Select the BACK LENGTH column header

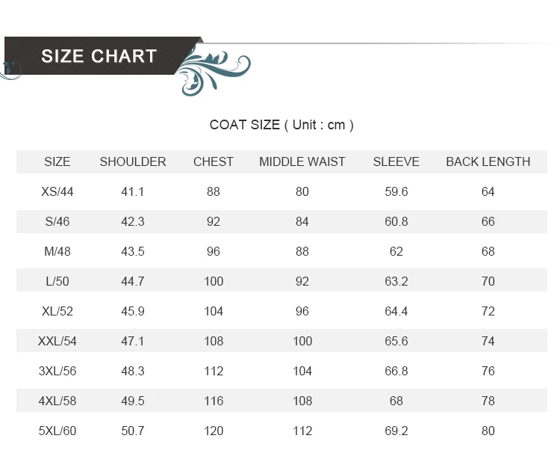(x=488, y=161)
